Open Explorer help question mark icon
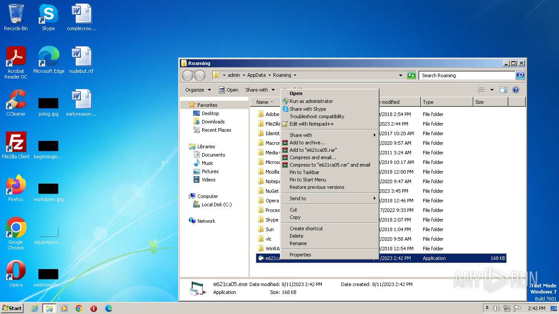This screenshot has height=314, width=559. click(515, 90)
